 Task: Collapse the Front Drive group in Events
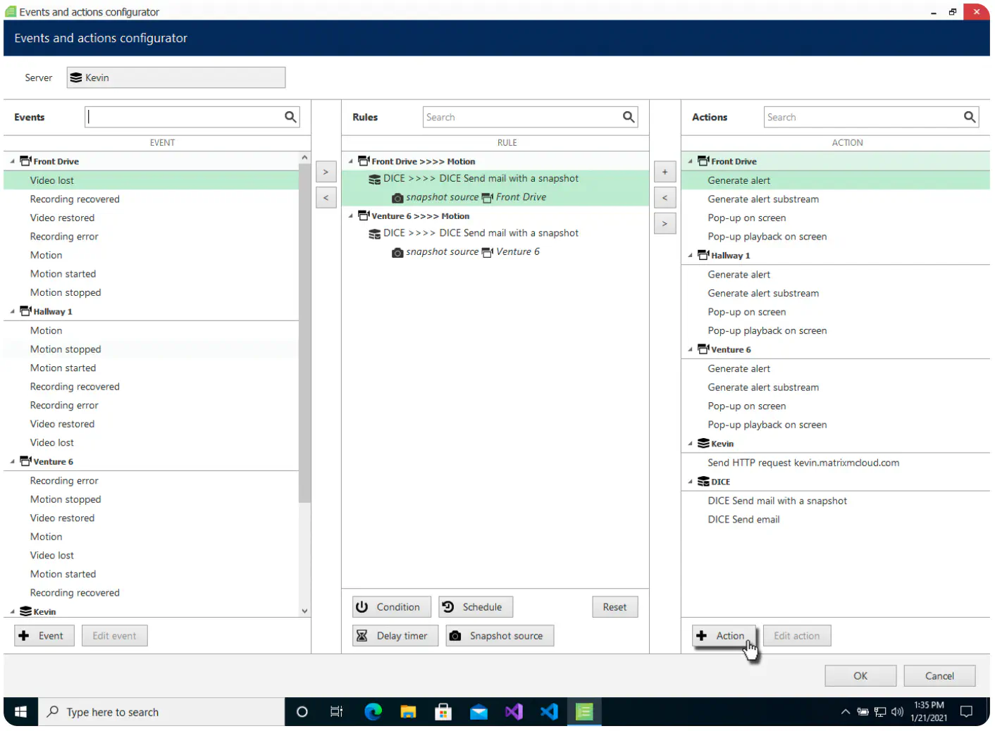tap(12, 161)
